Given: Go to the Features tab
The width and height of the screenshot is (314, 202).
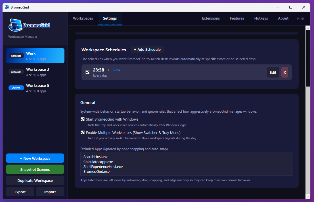Looking at the screenshot, I should coord(237,18).
